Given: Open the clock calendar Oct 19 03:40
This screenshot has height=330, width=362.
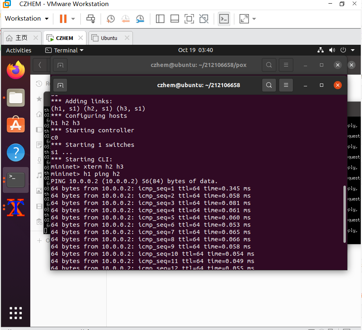Looking at the screenshot, I should coord(196,50).
